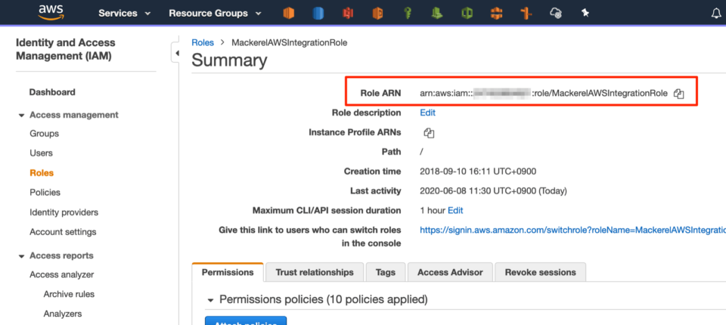Click Edit next to Role description

(x=427, y=113)
